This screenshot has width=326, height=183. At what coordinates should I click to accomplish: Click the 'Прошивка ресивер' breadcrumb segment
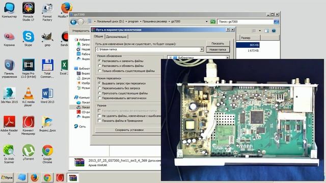(155, 21)
